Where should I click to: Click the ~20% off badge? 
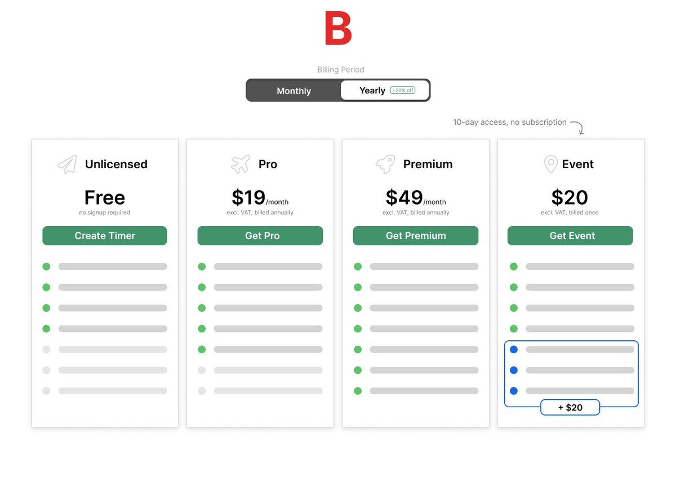click(403, 91)
